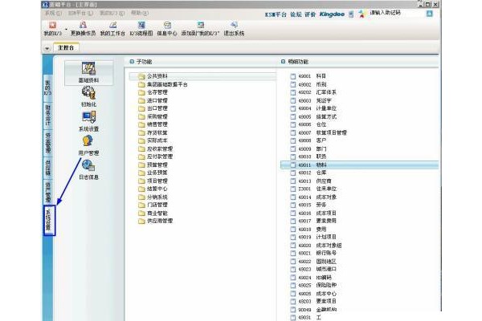
Task: Open the 集团基础数据平台 folder
Action: (x=163, y=84)
